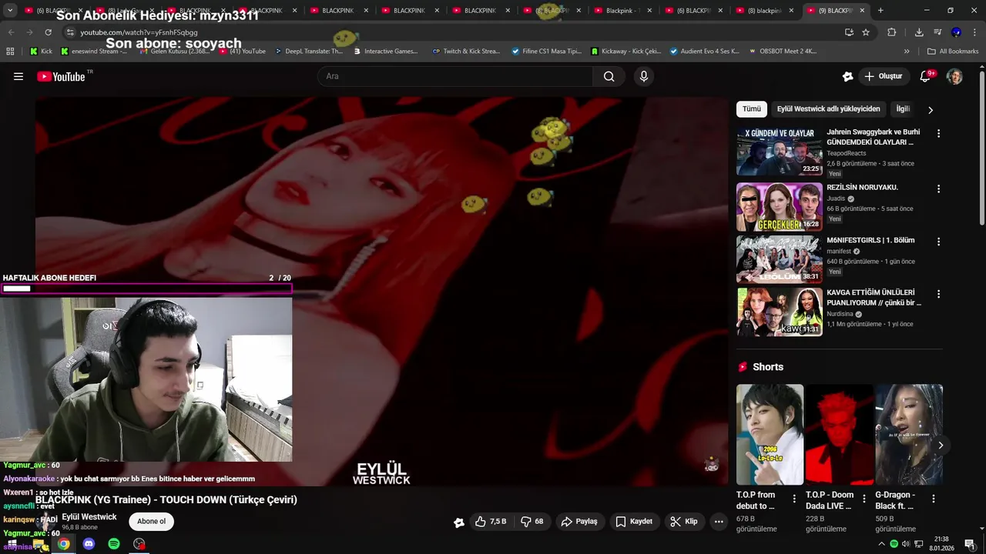The image size is (986, 554).
Task: Start voice search with the microphone
Action: click(x=644, y=76)
